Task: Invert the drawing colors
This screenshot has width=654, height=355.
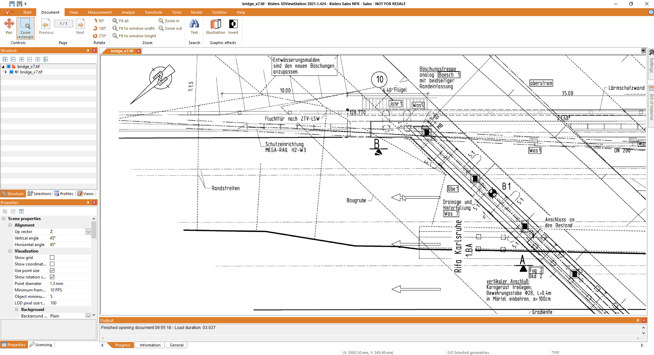Action: pos(233,27)
